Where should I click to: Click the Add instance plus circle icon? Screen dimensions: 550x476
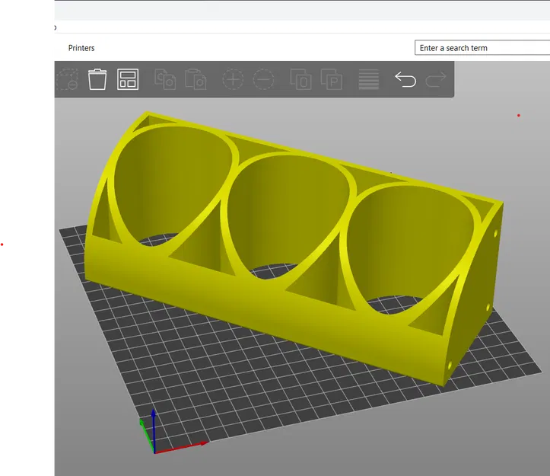pos(233,79)
